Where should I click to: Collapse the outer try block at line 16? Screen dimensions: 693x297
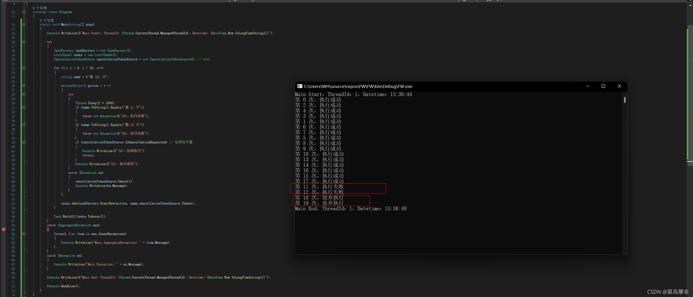[x=24, y=42]
